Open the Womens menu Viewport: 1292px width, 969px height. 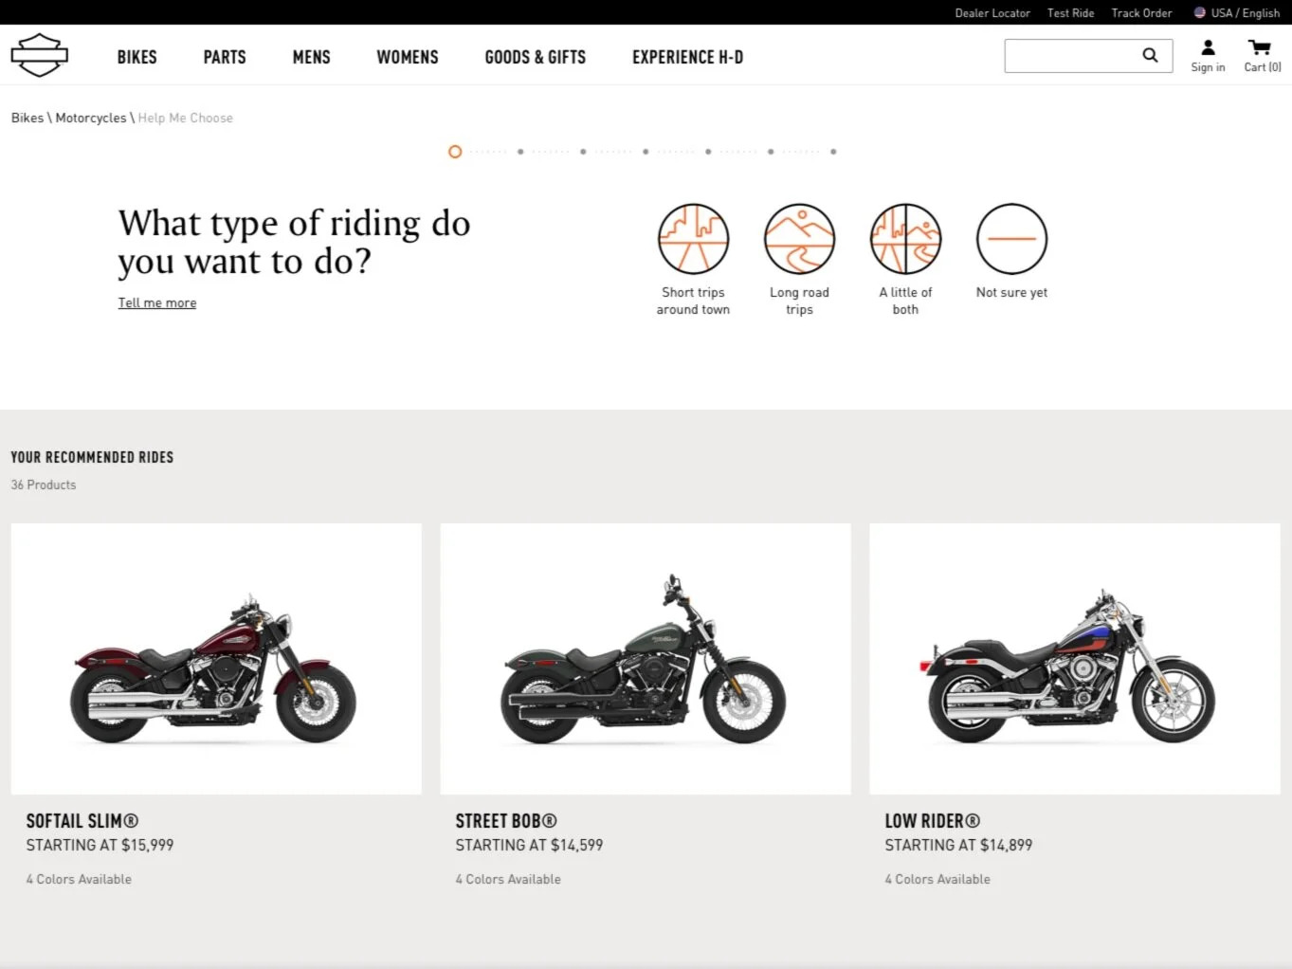[x=408, y=57]
